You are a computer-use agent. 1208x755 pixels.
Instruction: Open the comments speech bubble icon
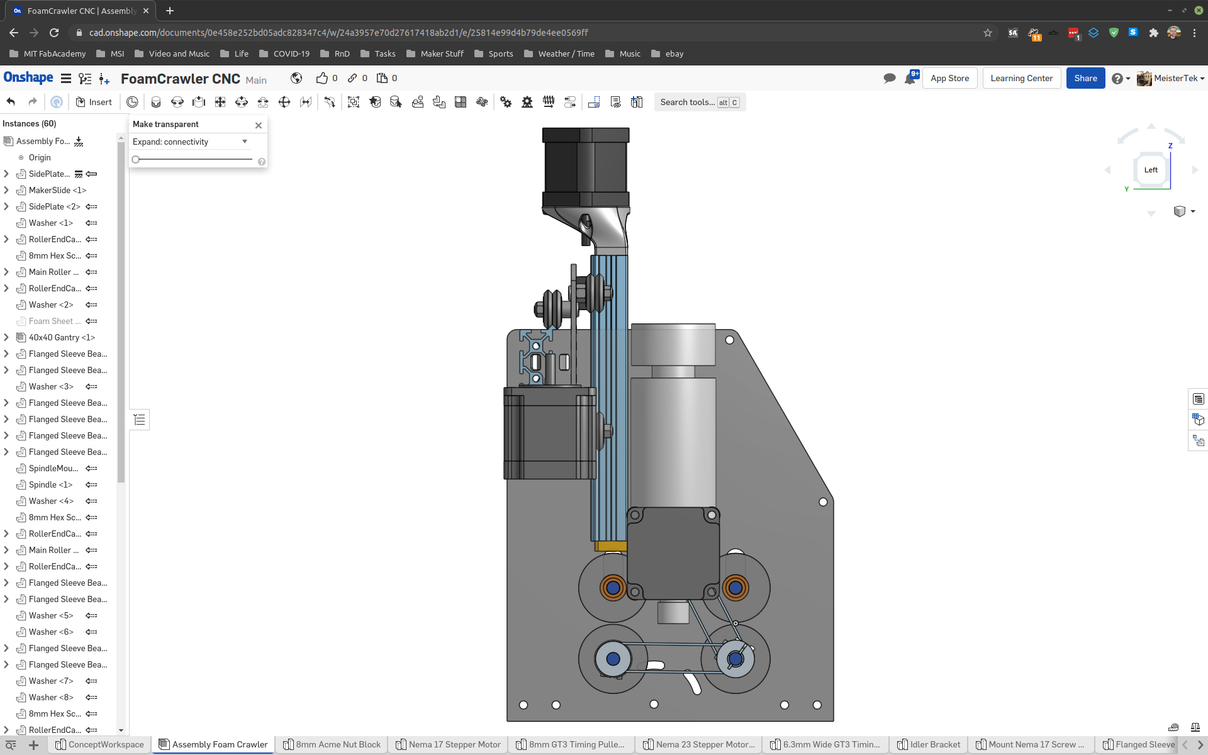click(890, 78)
